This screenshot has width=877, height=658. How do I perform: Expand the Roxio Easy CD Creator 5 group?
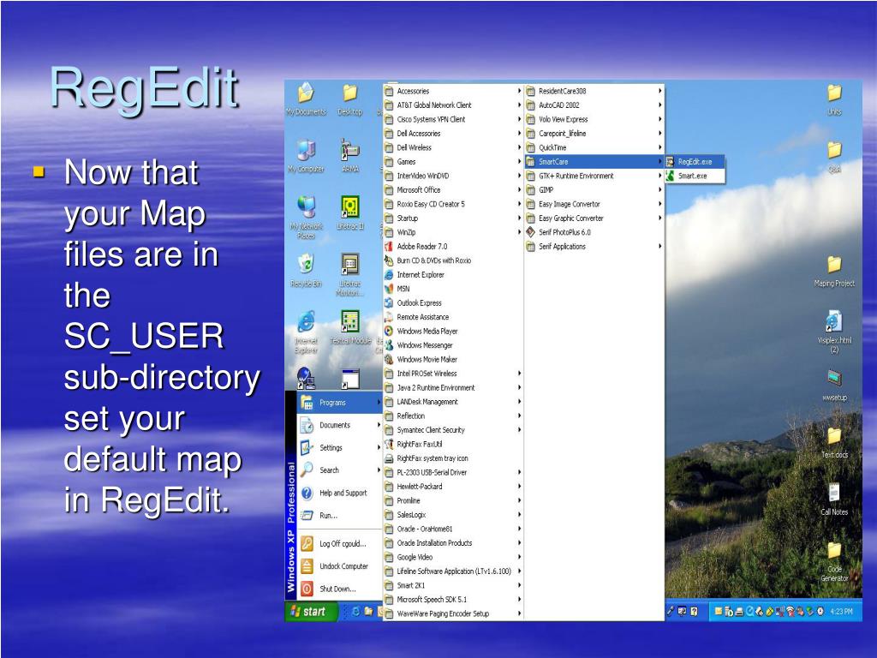[453, 204]
